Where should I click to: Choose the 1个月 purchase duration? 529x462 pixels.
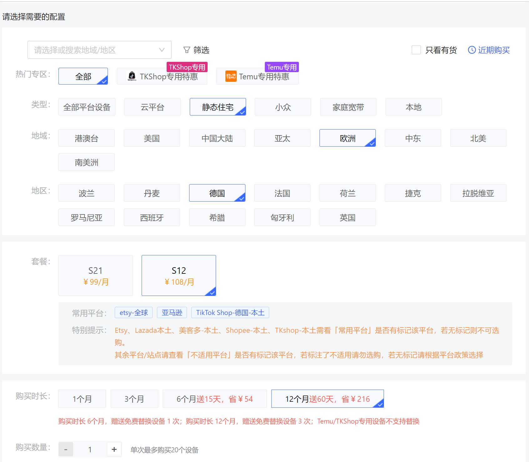click(82, 399)
